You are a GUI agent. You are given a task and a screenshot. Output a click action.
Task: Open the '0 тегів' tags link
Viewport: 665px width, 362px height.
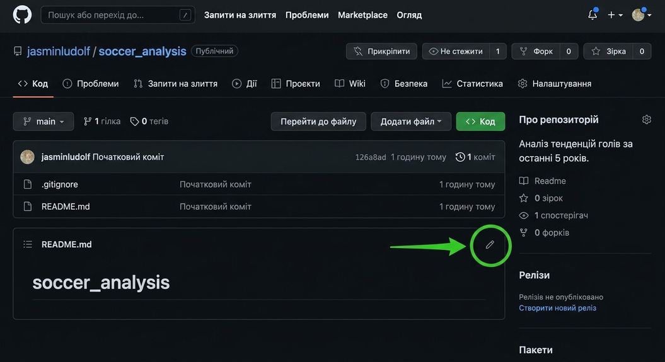[x=149, y=122]
